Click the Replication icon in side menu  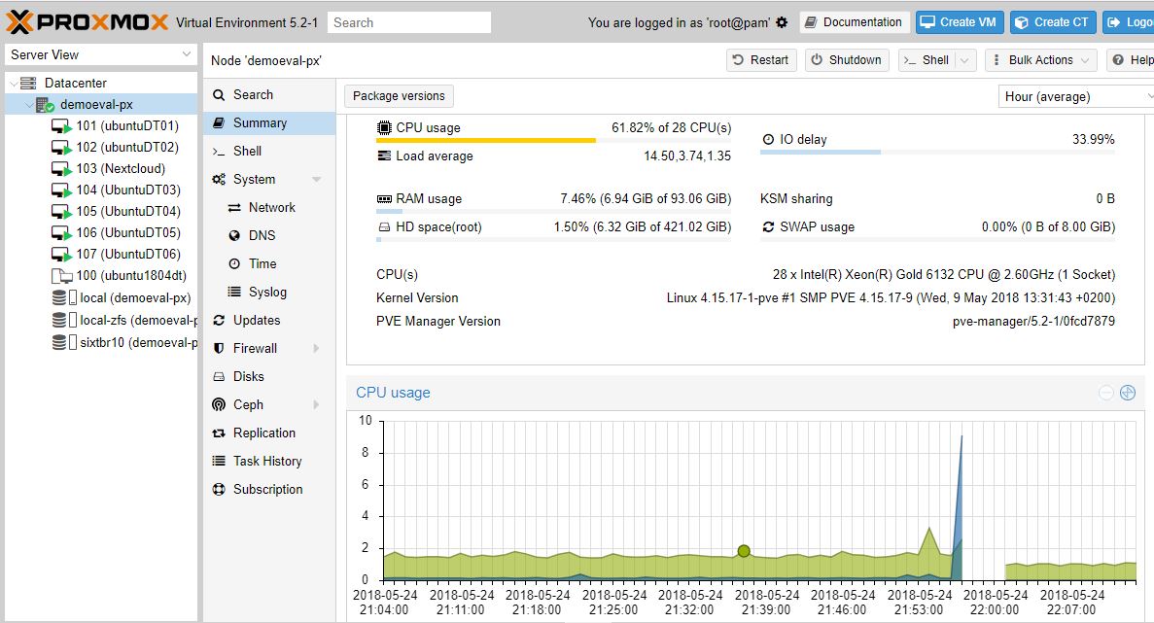pos(219,433)
